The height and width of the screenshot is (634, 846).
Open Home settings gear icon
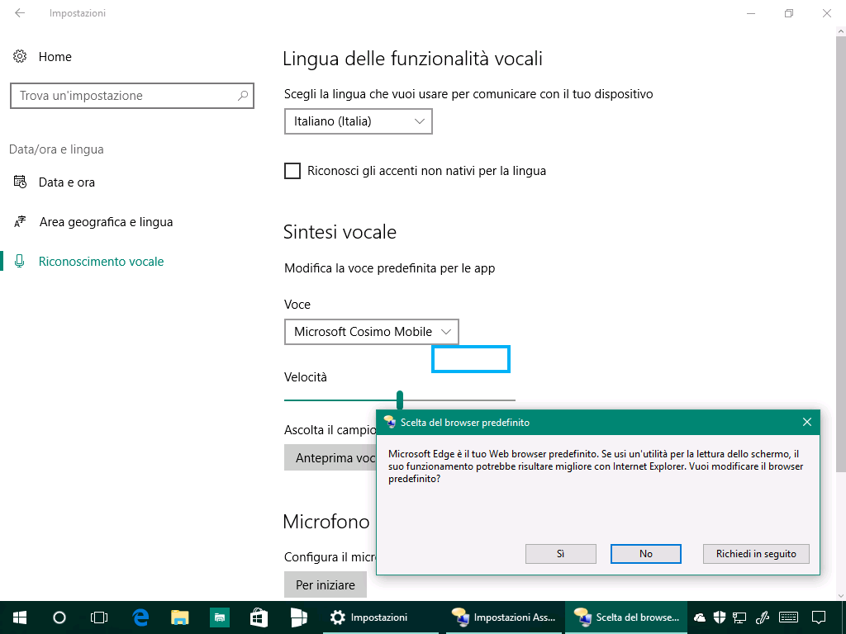coord(20,56)
